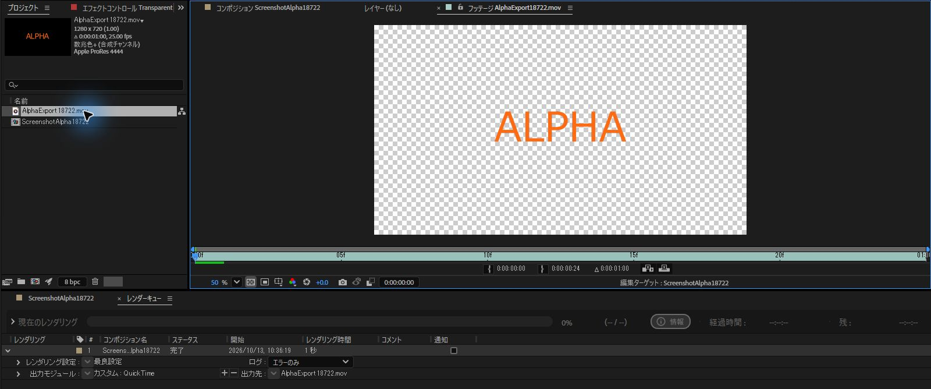Click the gray color swatch in Project footer
This screenshot has height=389, width=931.
tap(113, 282)
